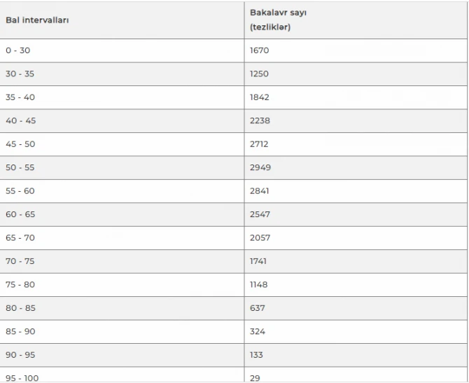Click the value 2547 cell
Image resolution: width=469 pixels, height=383 pixels.
coord(356,214)
